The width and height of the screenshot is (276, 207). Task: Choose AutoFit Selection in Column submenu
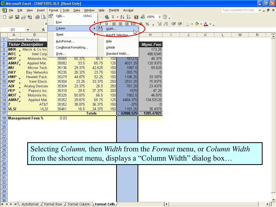[x=118, y=35]
